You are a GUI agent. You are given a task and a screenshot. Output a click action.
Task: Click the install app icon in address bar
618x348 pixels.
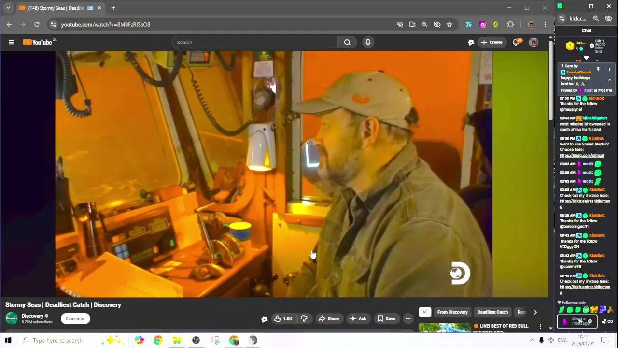[412, 24]
